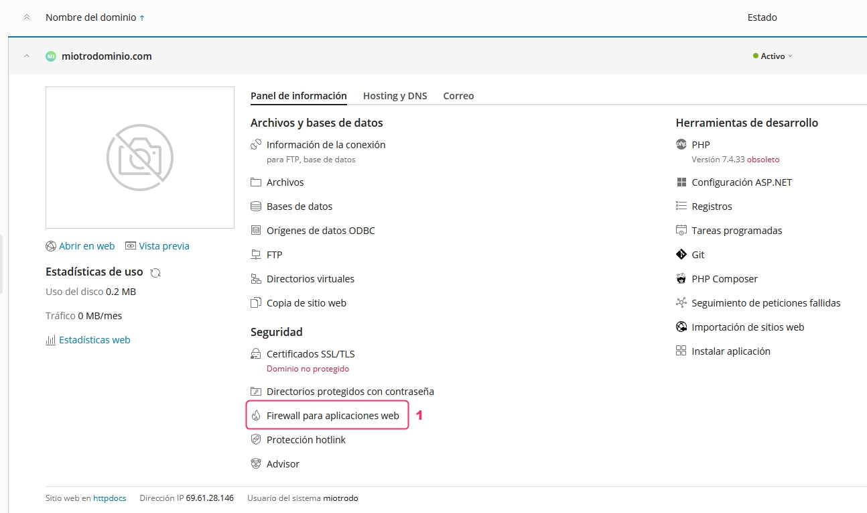Collapse the miotrodominio.com domain row
The image size is (867, 513).
click(x=27, y=56)
